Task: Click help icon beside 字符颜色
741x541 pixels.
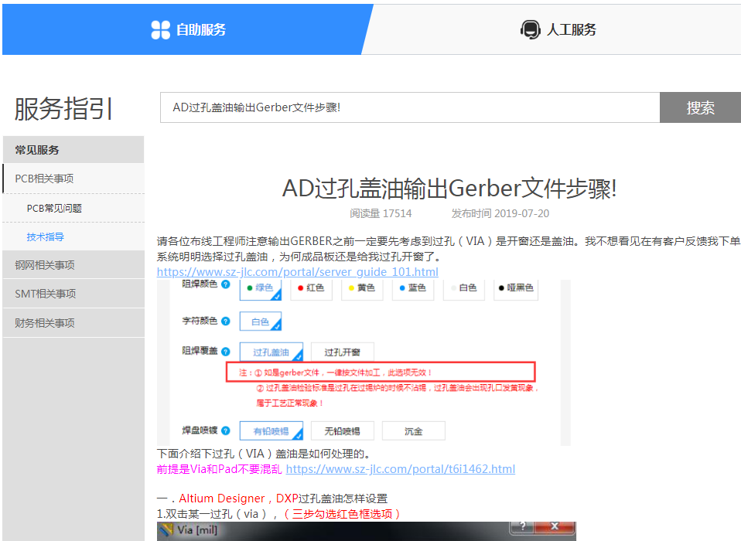Action: pos(226,320)
